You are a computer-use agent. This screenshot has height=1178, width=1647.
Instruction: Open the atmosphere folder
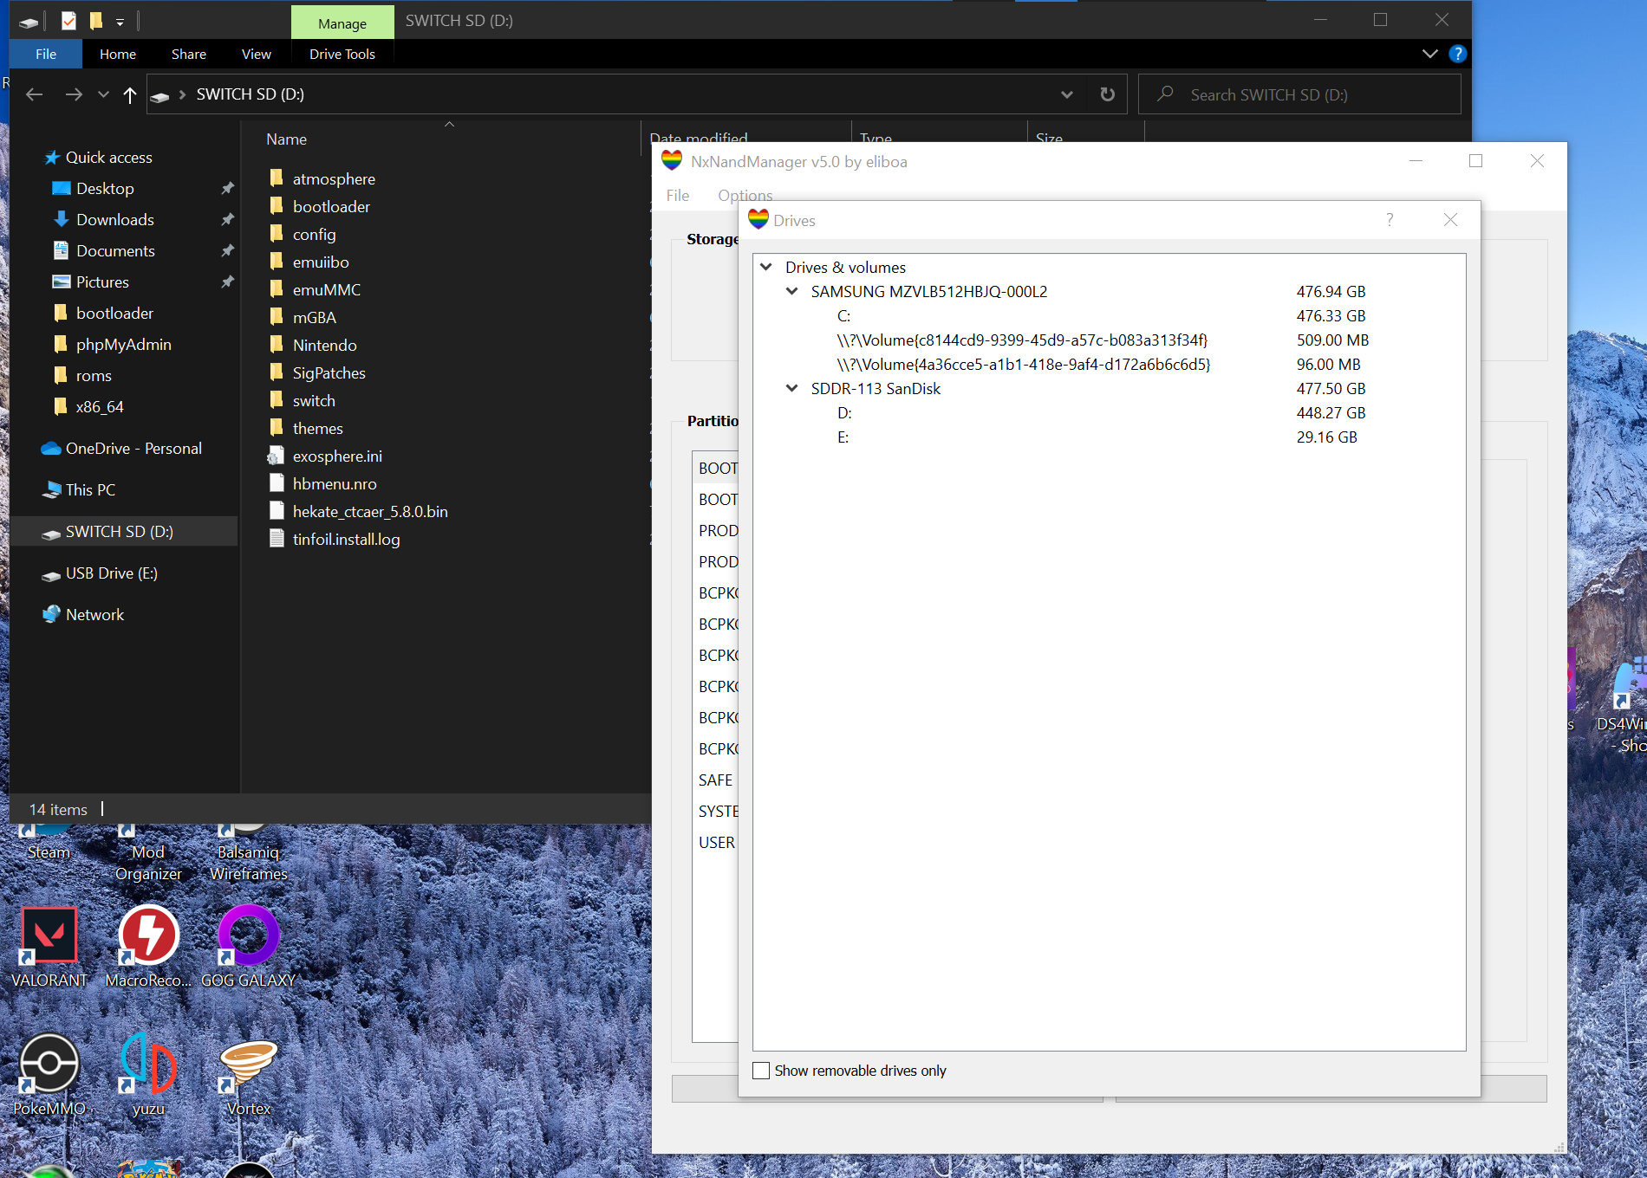tap(334, 178)
